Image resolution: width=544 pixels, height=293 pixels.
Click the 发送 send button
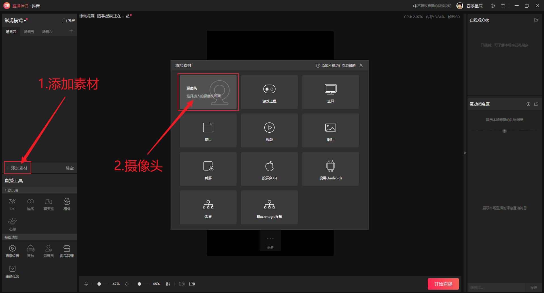click(534, 287)
